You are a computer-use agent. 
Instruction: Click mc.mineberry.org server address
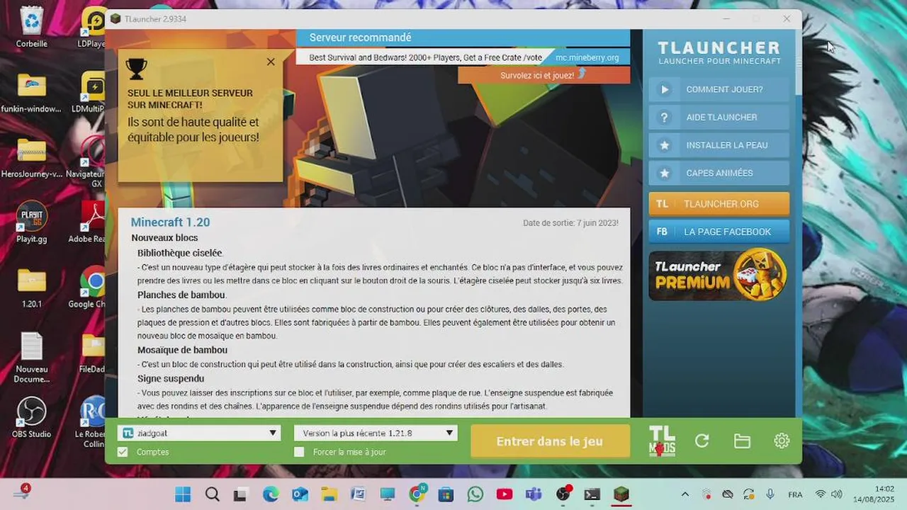click(587, 57)
